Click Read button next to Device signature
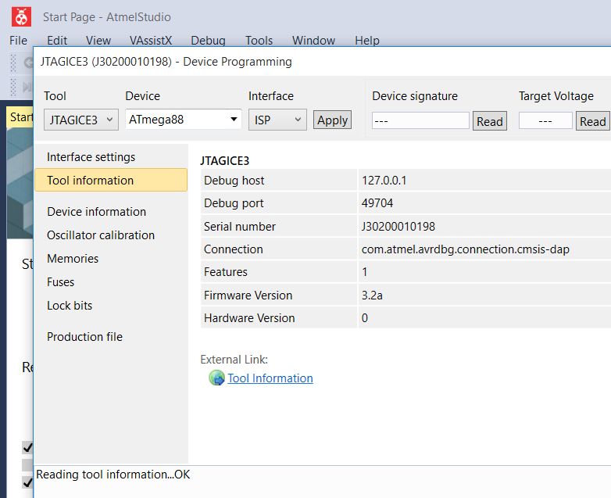 pos(490,121)
